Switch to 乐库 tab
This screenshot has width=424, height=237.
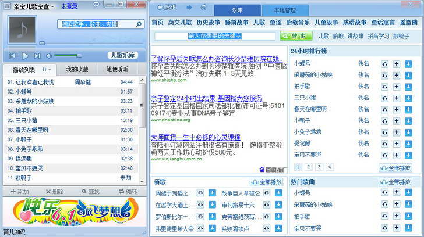pos(238,10)
